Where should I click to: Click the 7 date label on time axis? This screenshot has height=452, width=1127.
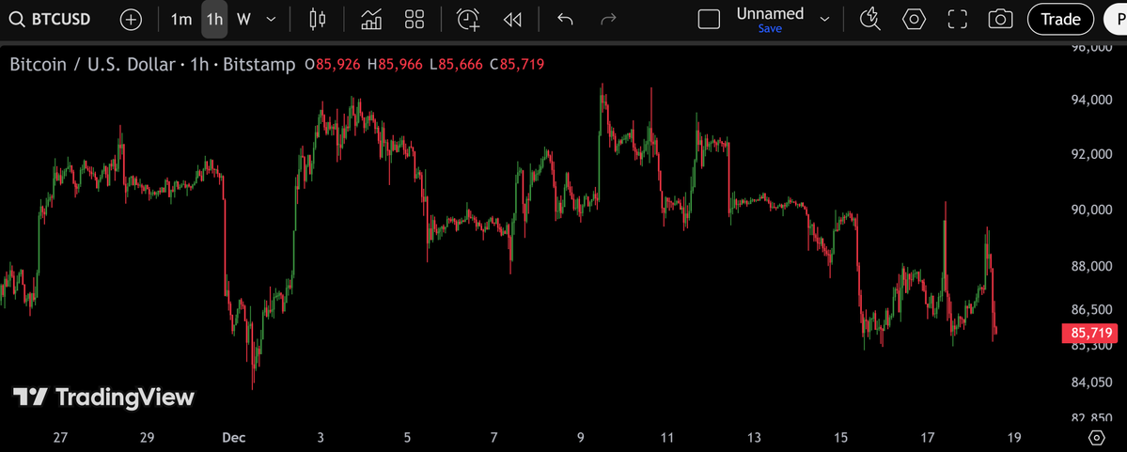(493, 437)
